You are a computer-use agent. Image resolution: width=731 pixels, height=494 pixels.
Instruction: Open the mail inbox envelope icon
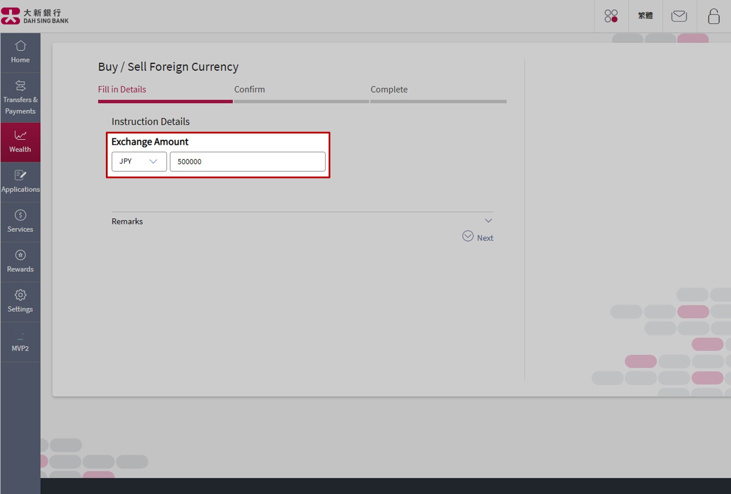pyautogui.click(x=679, y=16)
